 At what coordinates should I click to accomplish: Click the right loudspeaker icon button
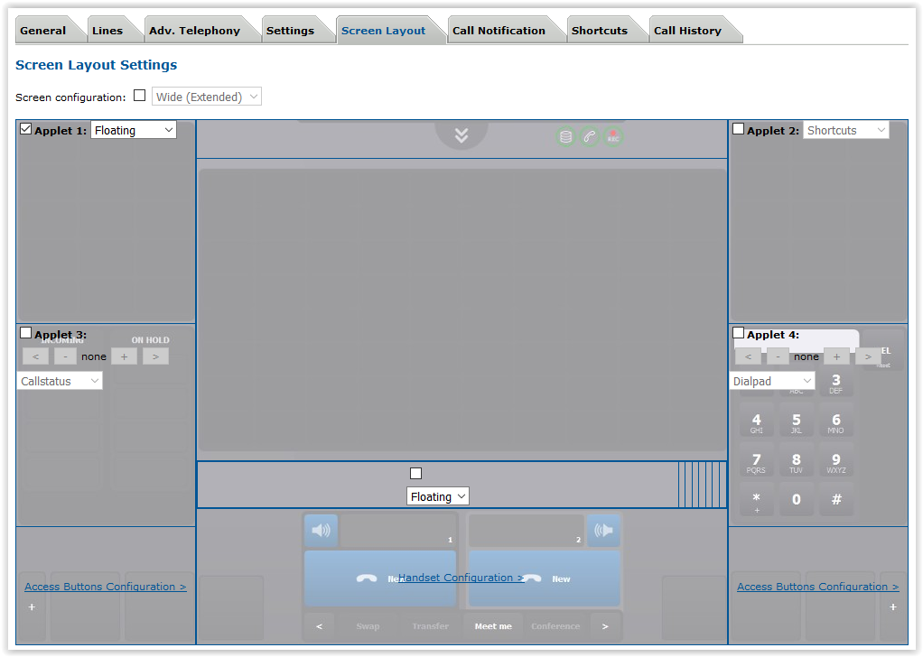[x=603, y=531]
